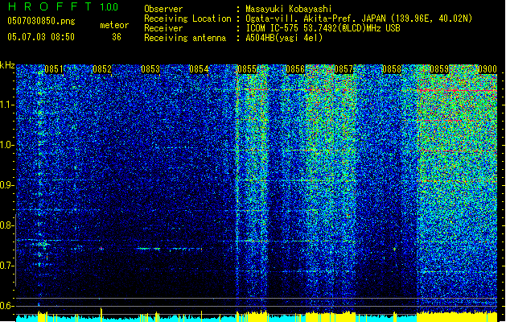Click the 0.7 kHz axis label
Viewport: 506px width, 322px height.
(x=6, y=266)
